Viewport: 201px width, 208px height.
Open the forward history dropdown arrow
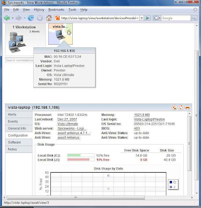pyautogui.click(x=24, y=18)
